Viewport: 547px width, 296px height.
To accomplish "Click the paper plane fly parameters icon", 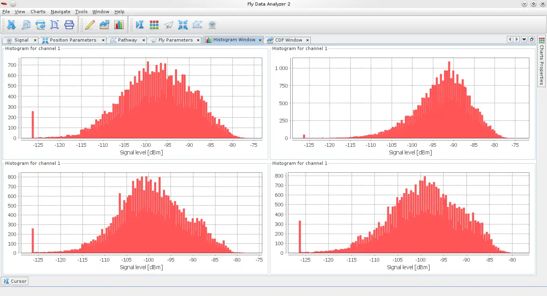I will click(x=169, y=25).
